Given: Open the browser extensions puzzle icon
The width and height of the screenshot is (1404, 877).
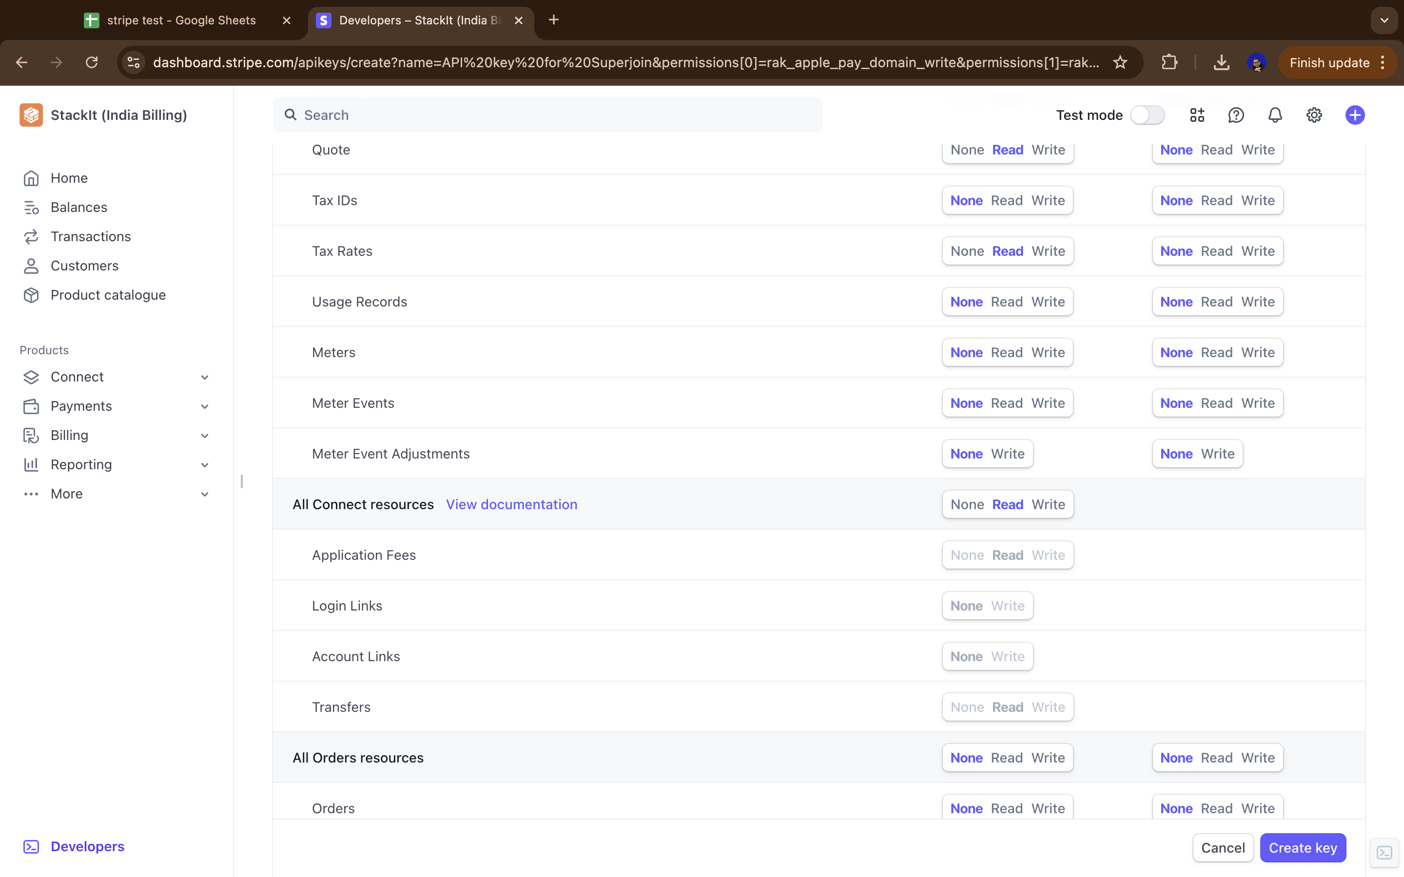Looking at the screenshot, I should pyautogui.click(x=1169, y=63).
